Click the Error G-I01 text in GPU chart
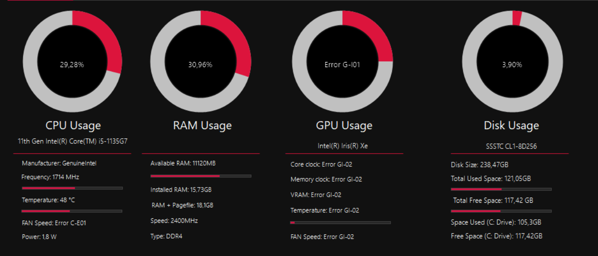598x256 pixels. [342, 65]
